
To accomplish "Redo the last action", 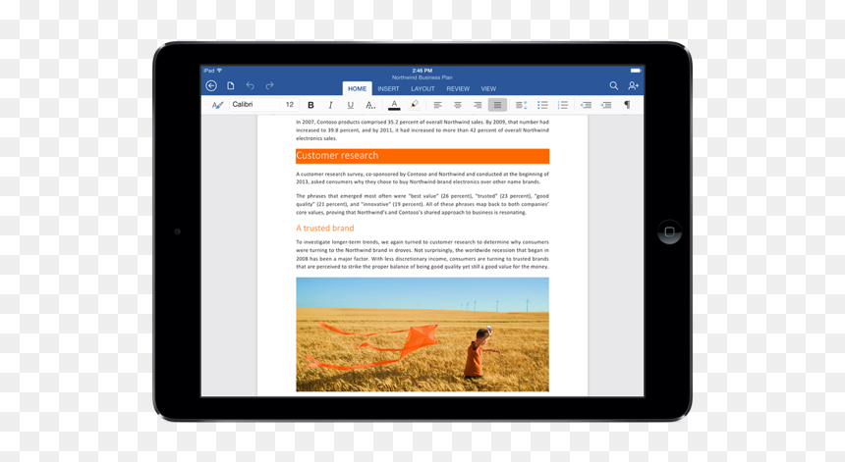I will 269,85.
